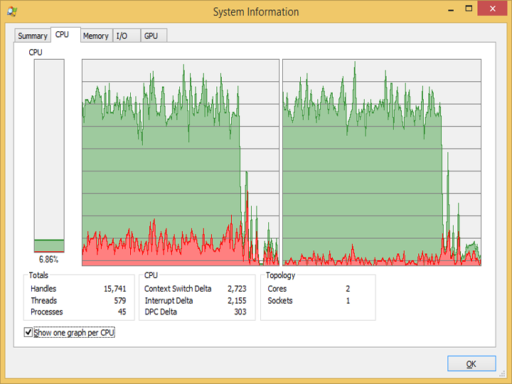Click the Context Switch Delta value
This screenshot has height=384, width=512.
coord(237,289)
